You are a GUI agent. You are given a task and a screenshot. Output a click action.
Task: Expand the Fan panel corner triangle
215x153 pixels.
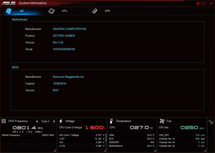205,151
